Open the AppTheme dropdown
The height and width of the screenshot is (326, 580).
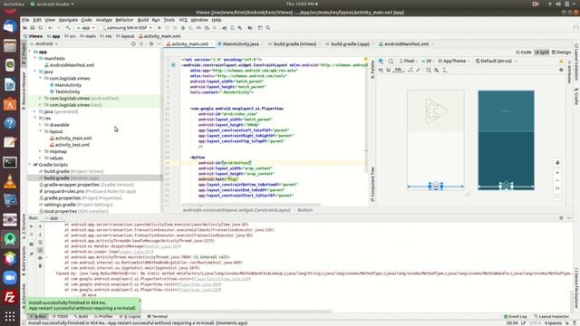454,61
